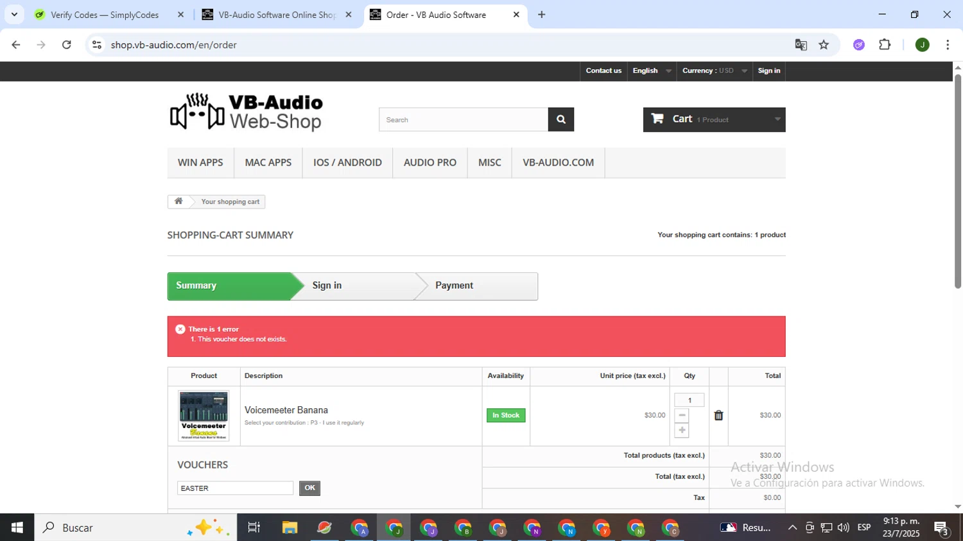This screenshot has width=963, height=541.
Task: Open the English language dropdown
Action: [x=652, y=71]
